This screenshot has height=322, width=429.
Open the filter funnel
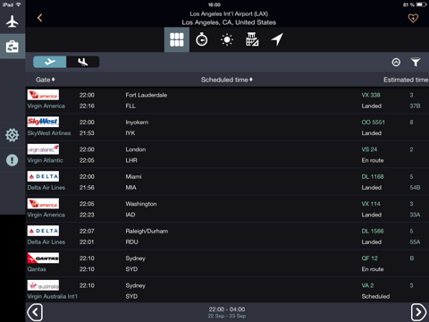[416, 62]
